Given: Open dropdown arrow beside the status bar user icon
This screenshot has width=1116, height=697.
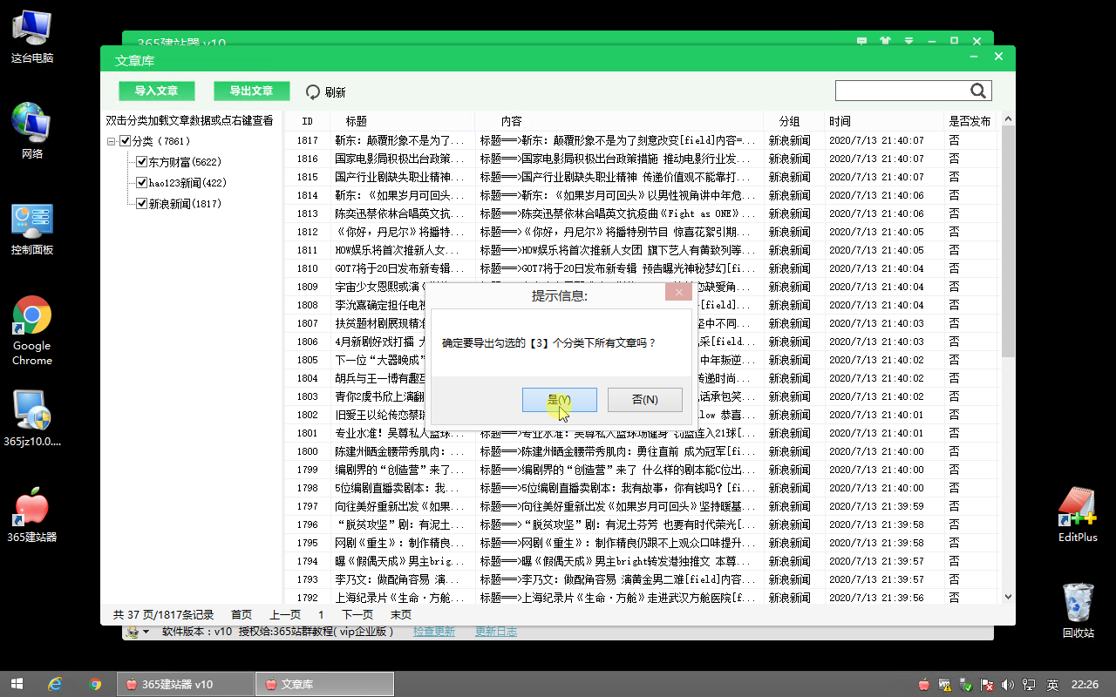Looking at the screenshot, I should coord(146,632).
